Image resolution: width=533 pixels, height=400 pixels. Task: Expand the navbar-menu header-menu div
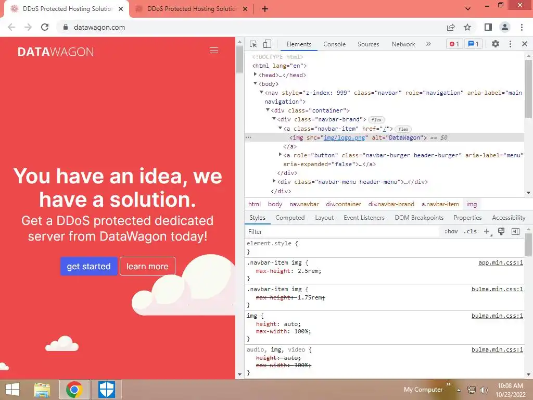pos(274,181)
